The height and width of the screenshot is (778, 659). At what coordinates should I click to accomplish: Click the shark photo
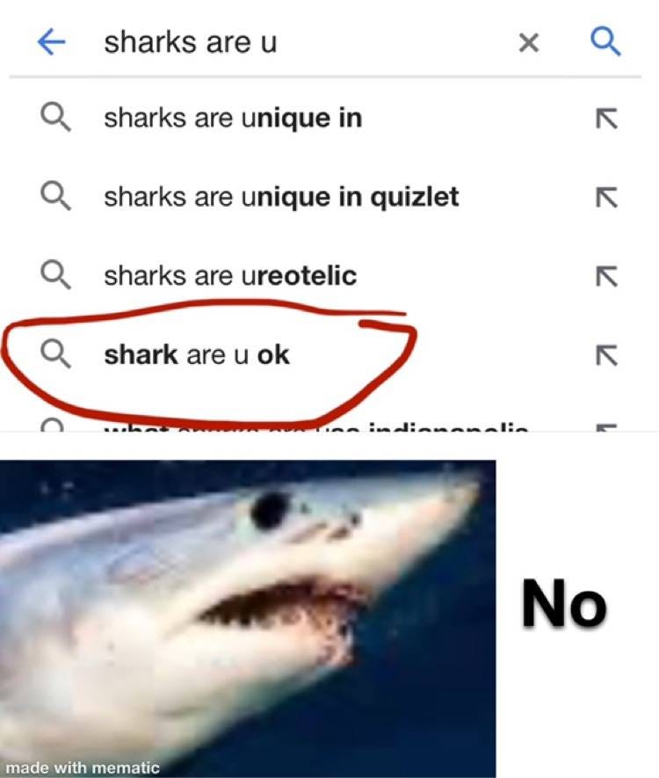pyautogui.click(x=248, y=619)
